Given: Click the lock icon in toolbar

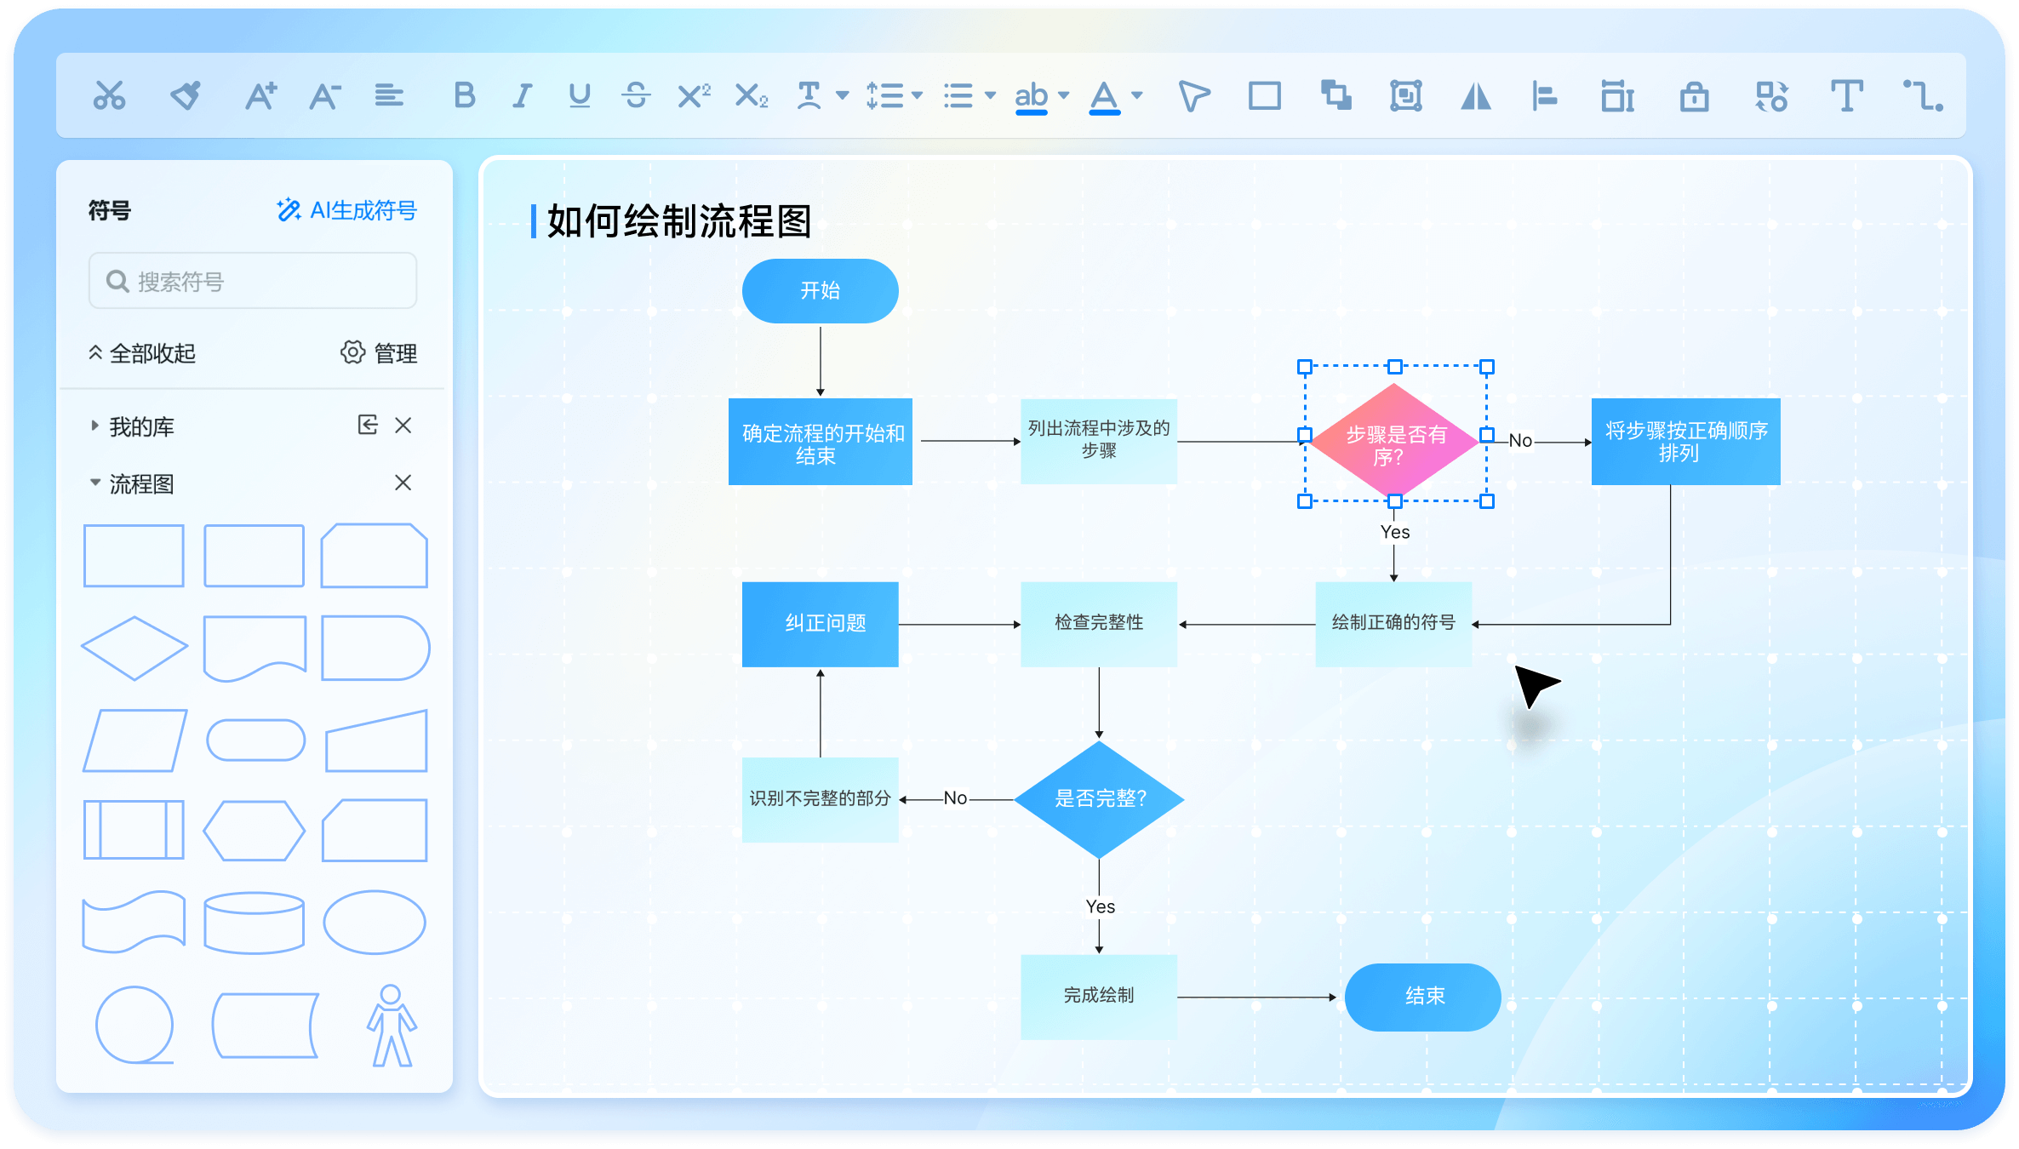Looking at the screenshot, I should 1694,95.
